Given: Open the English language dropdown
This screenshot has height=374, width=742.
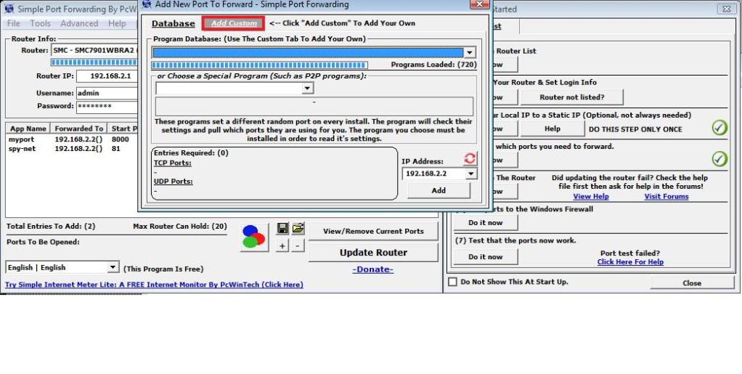Looking at the screenshot, I should (112, 267).
